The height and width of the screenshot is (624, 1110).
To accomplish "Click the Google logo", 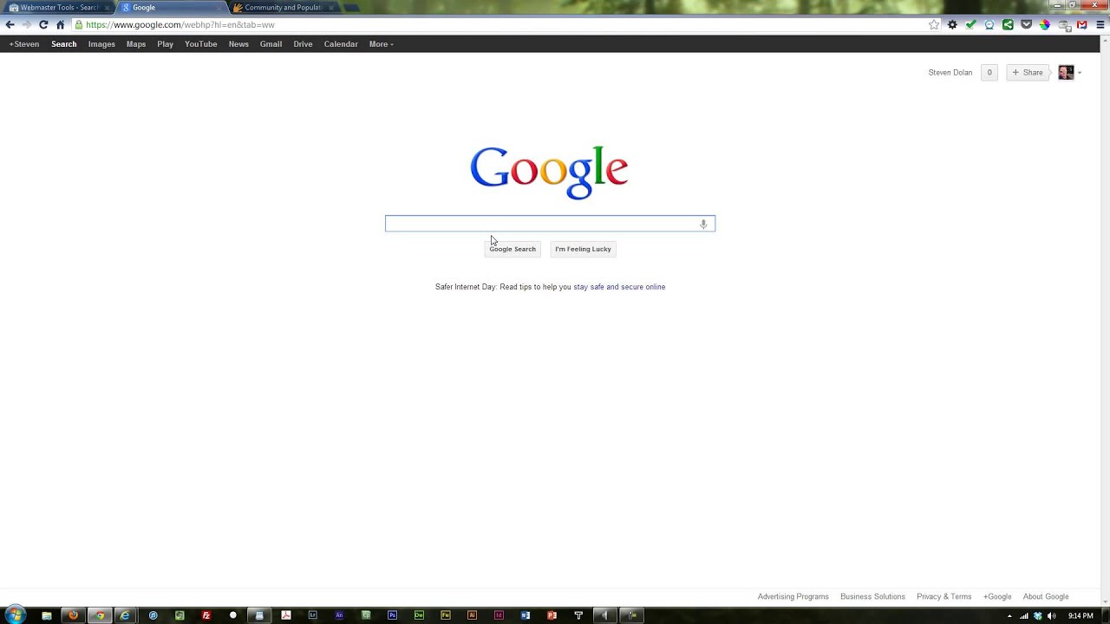I will [549, 172].
